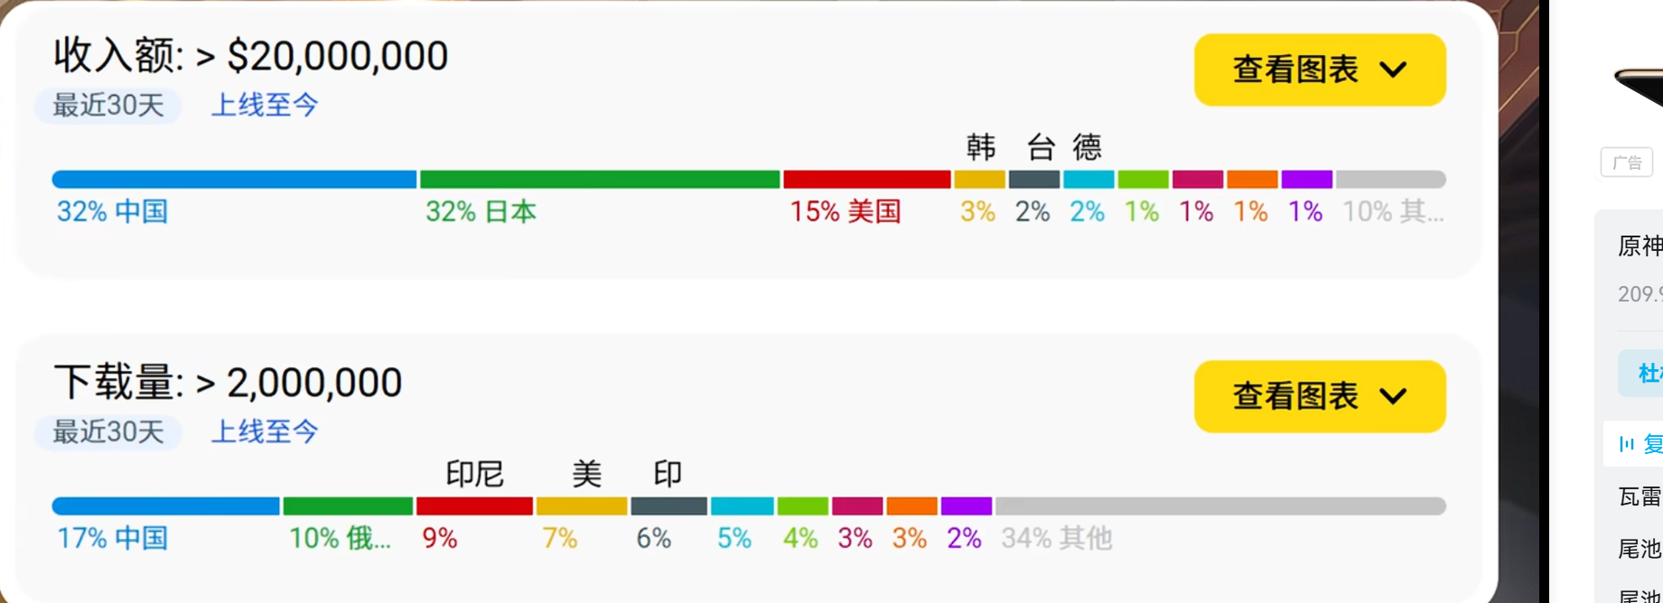
Task: Click the 34% 其他 downloads label
Action: coord(1056,539)
